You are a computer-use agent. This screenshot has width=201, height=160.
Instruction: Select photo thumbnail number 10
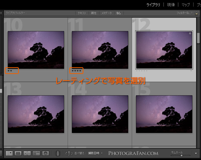(x=36, y=50)
